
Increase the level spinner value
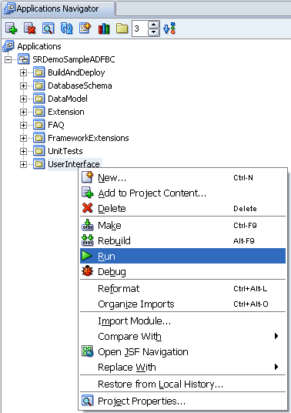coord(154,25)
